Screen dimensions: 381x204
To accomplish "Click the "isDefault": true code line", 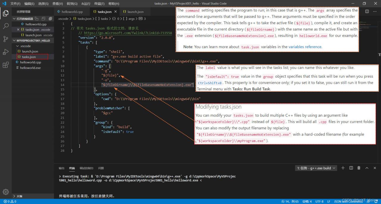I will click(x=117, y=132).
